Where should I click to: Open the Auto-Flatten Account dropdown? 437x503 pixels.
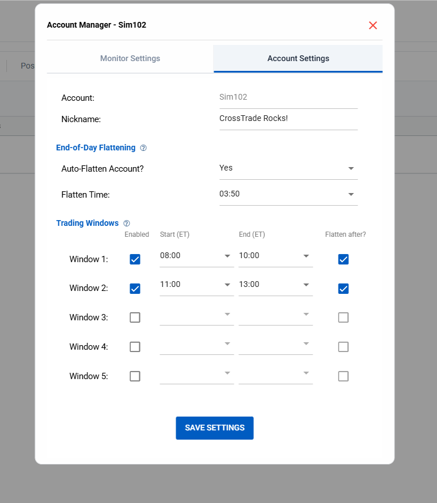click(288, 168)
